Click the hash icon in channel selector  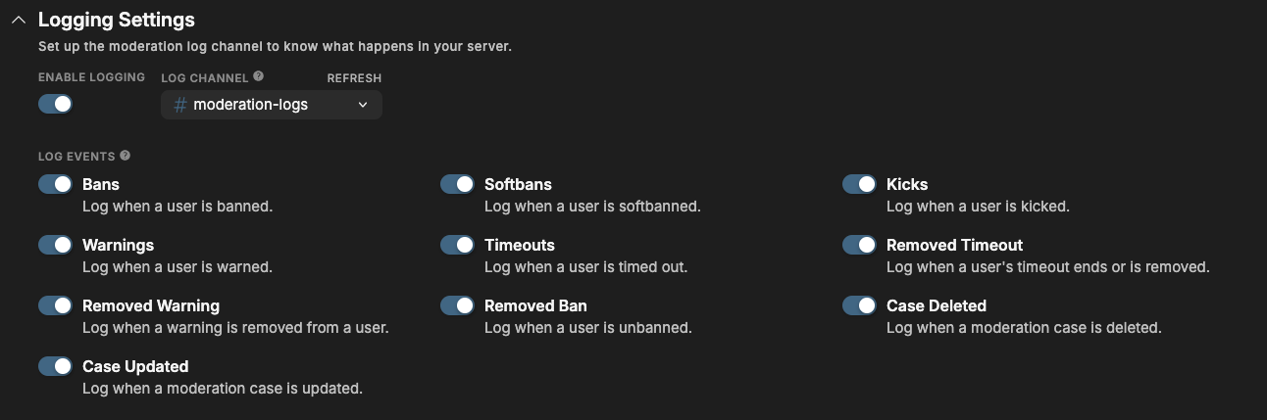point(179,105)
